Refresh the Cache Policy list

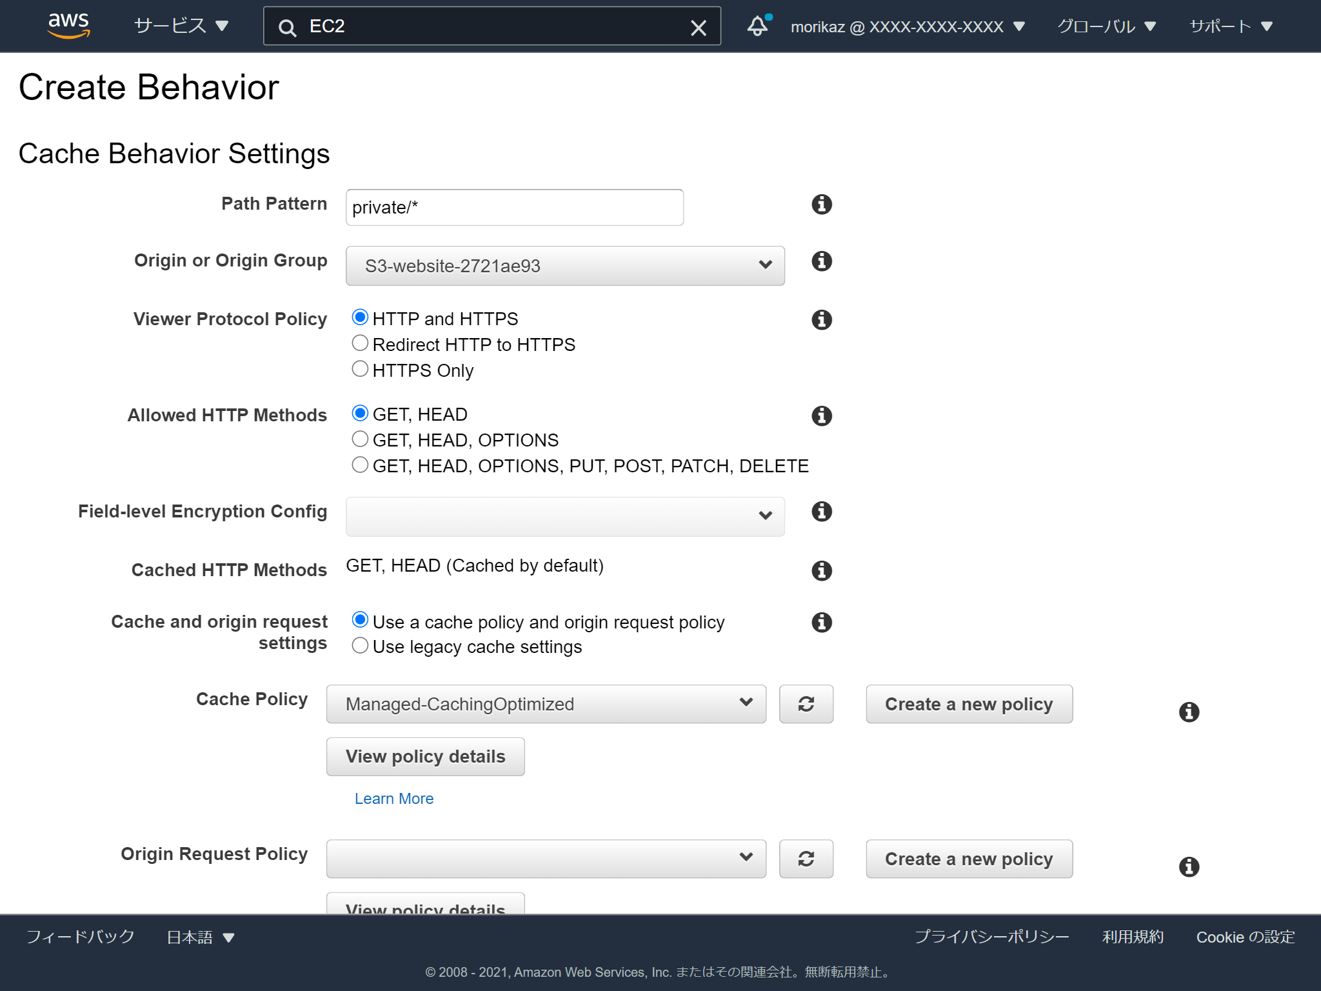(806, 704)
